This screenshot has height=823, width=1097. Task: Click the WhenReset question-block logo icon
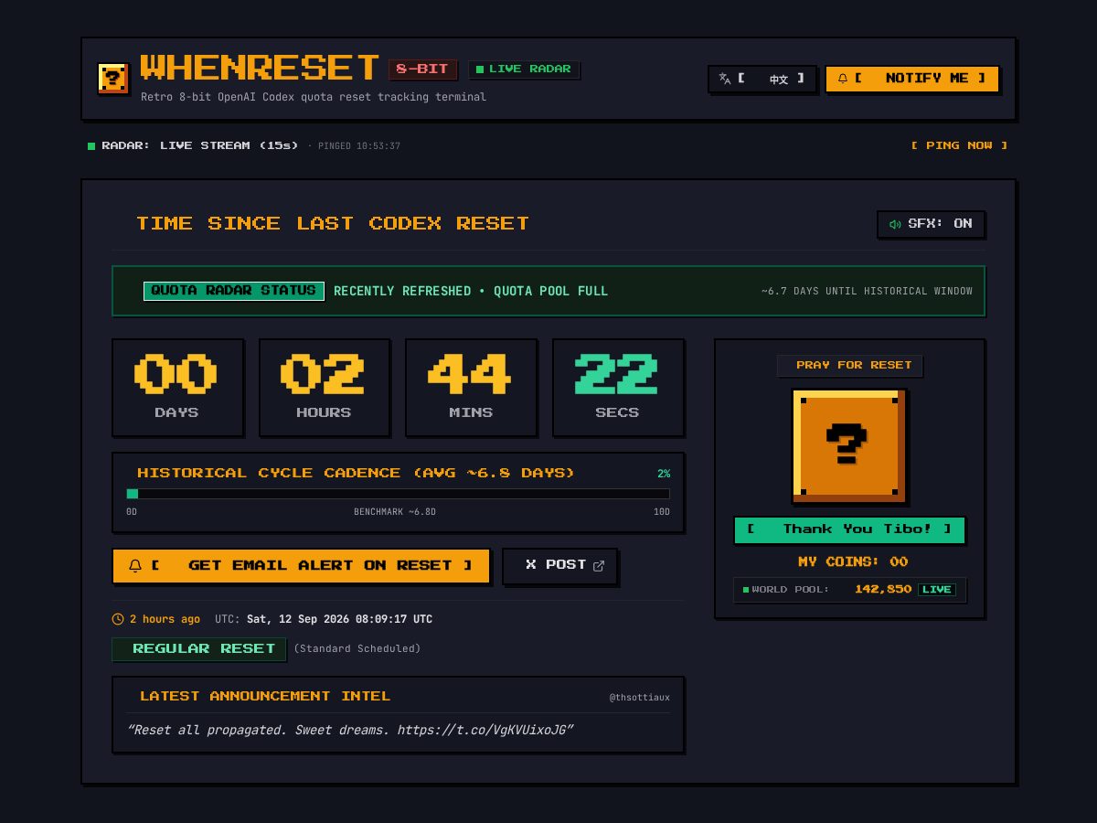click(x=113, y=79)
